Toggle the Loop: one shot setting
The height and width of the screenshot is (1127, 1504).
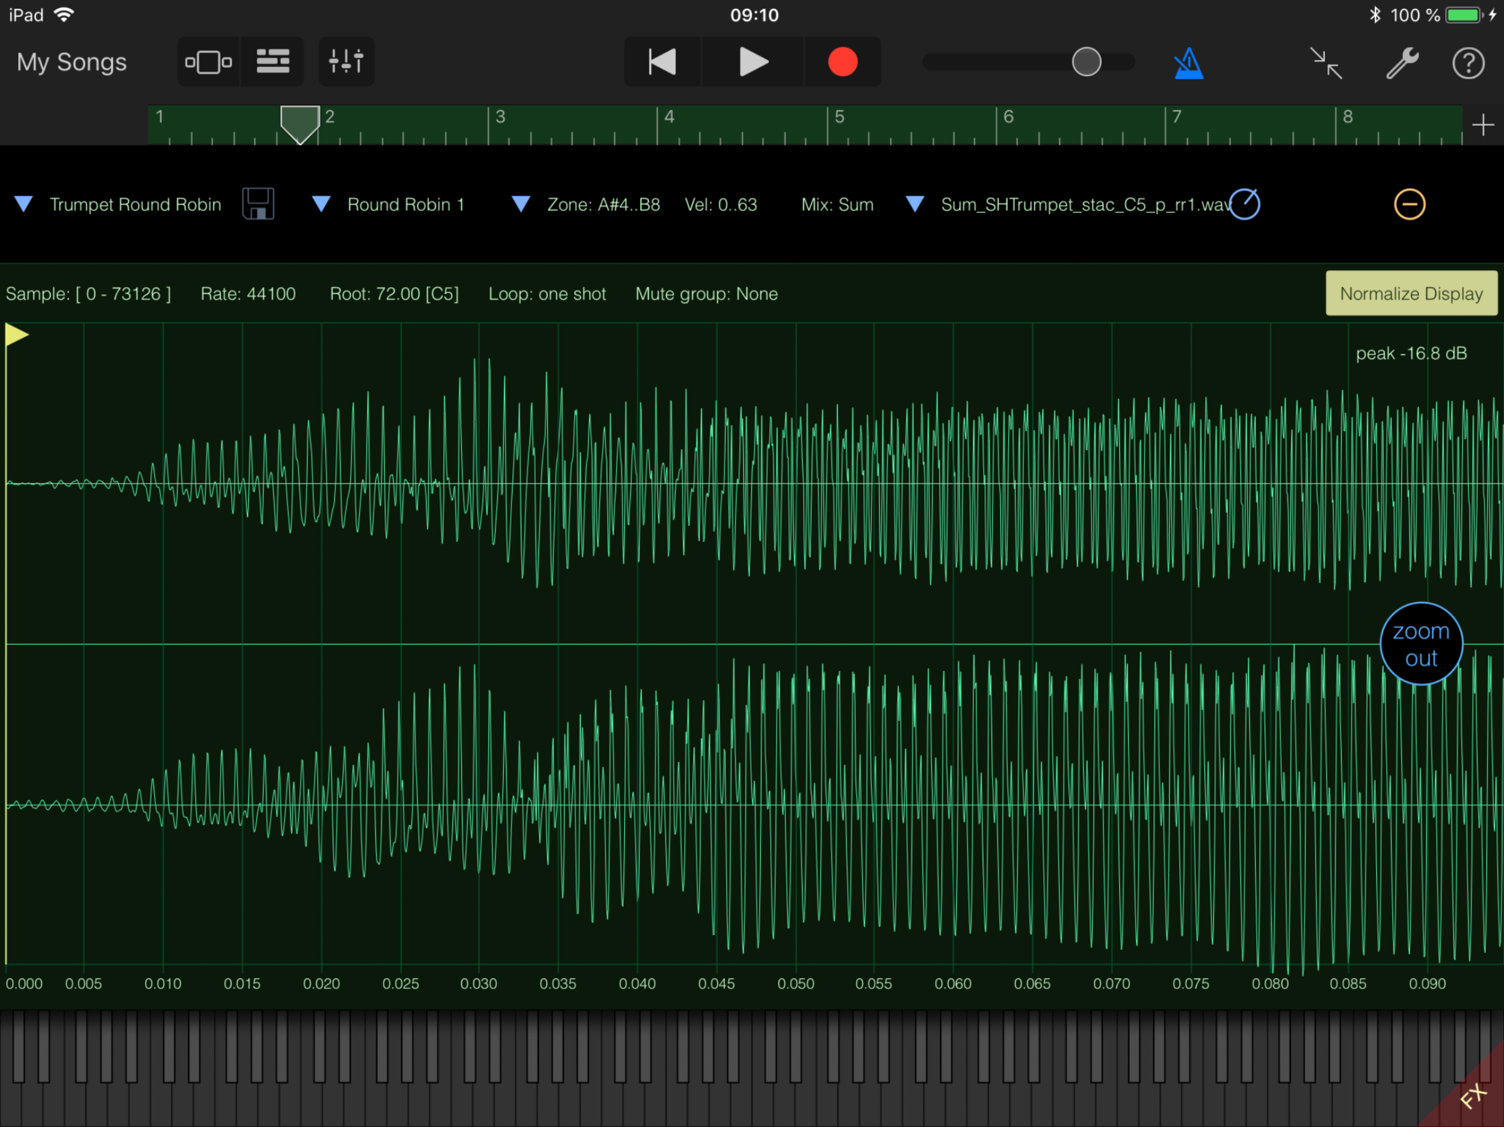click(x=547, y=294)
